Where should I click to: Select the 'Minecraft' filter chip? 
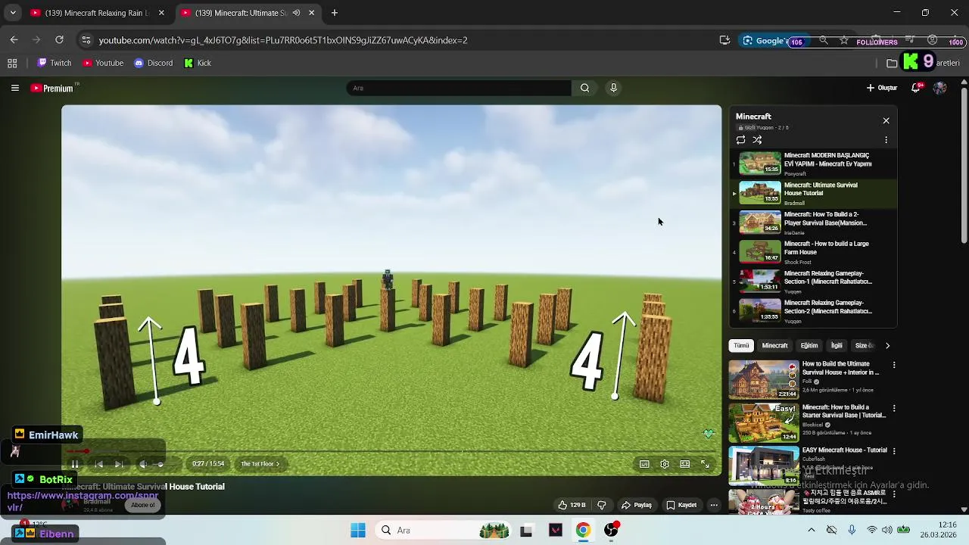click(774, 345)
